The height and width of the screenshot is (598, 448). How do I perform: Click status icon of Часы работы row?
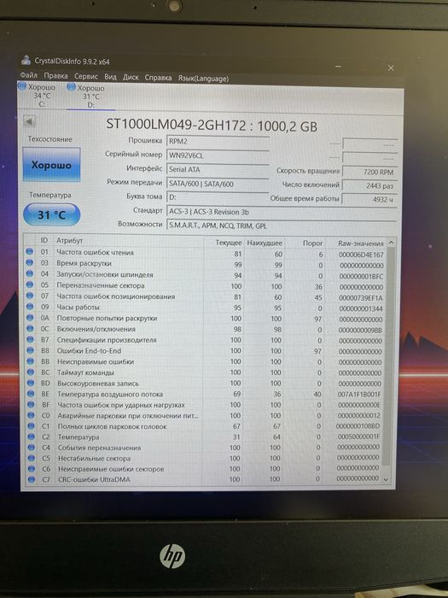click(x=30, y=306)
